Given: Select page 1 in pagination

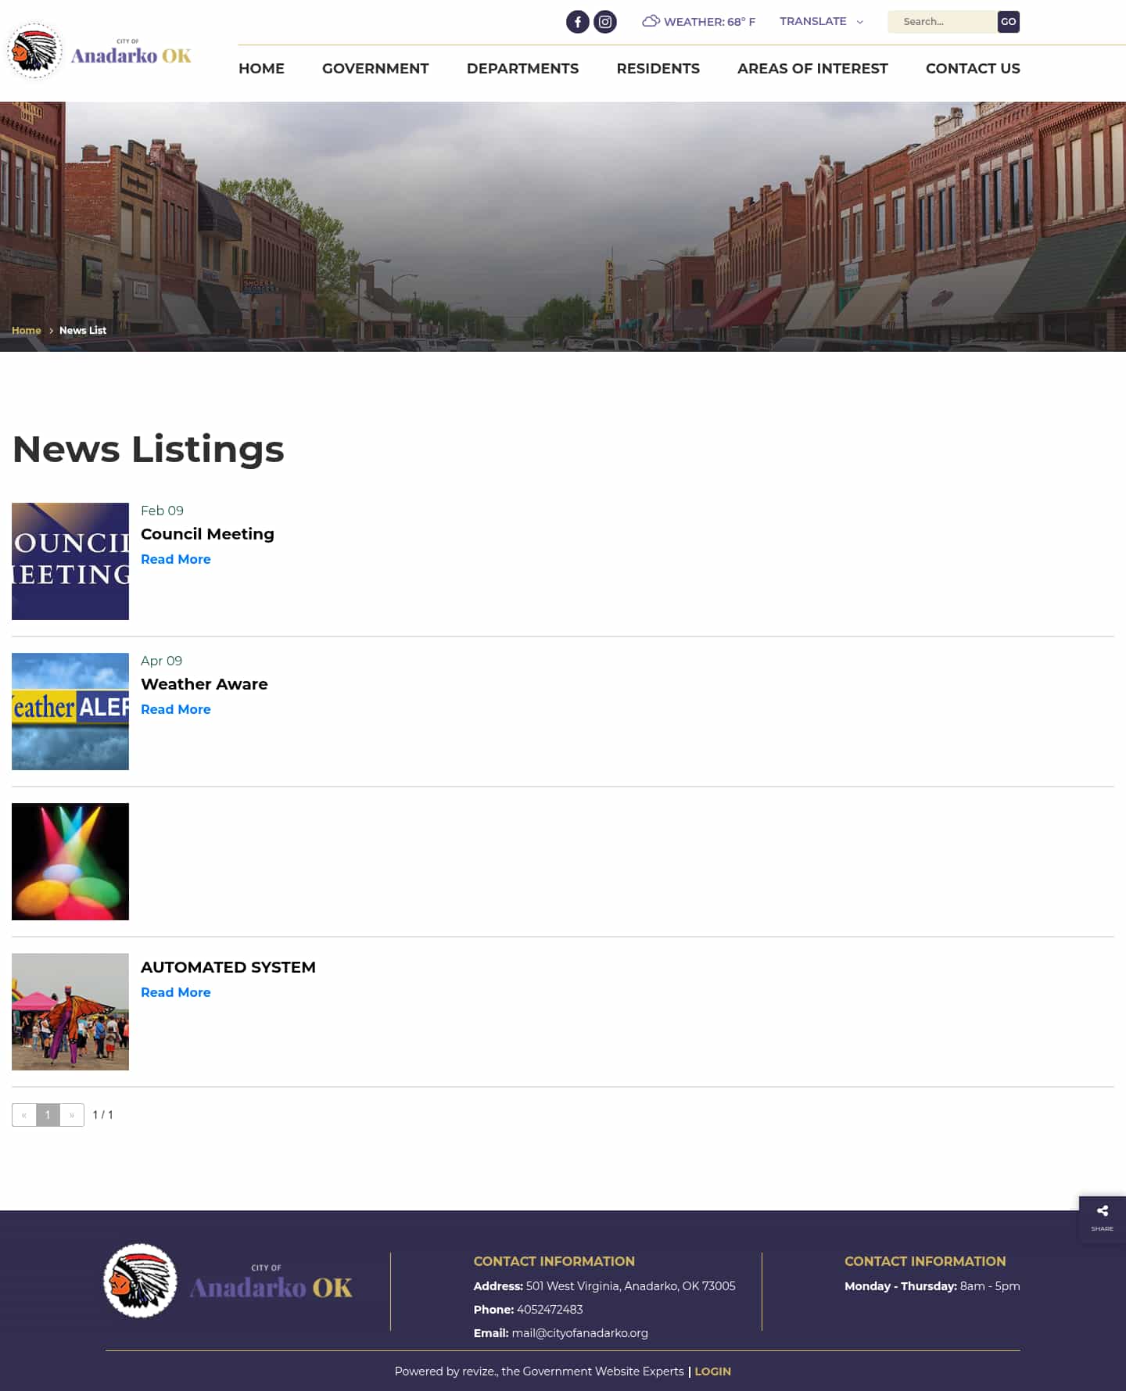Looking at the screenshot, I should [x=48, y=1115].
